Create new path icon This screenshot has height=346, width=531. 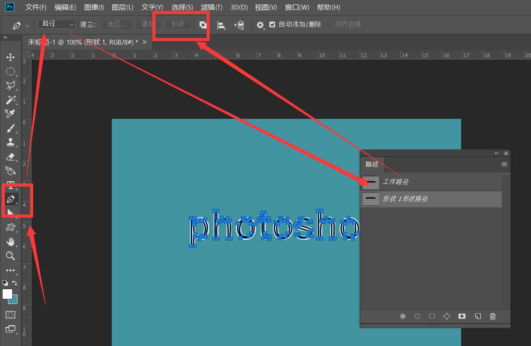pyautogui.click(x=478, y=316)
